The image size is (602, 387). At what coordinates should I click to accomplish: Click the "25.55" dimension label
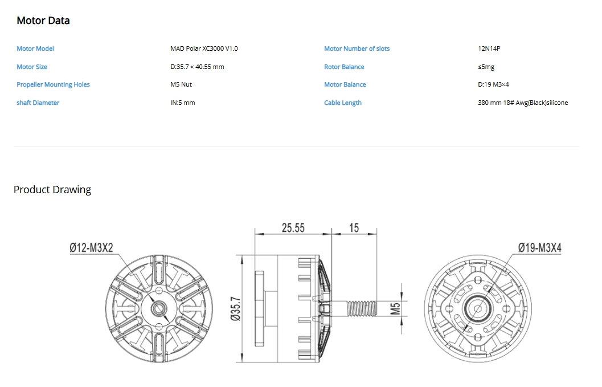[x=293, y=227]
